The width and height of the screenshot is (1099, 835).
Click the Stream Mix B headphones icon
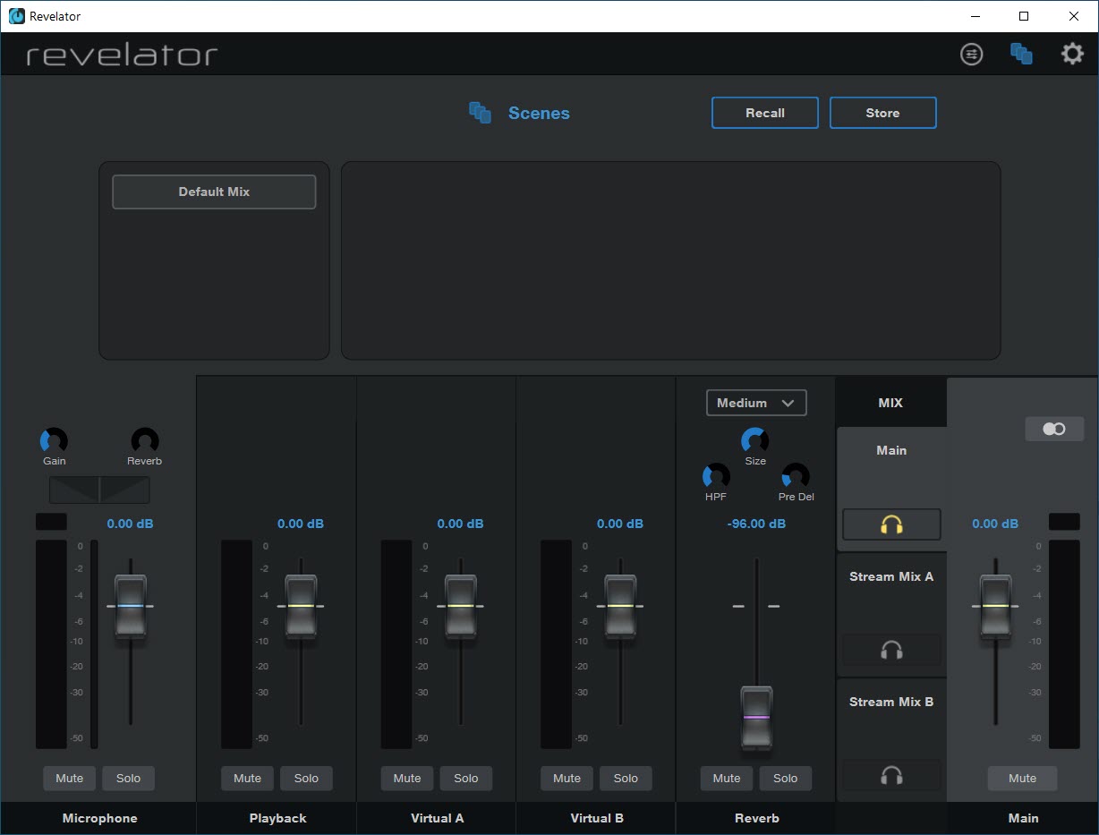click(891, 775)
